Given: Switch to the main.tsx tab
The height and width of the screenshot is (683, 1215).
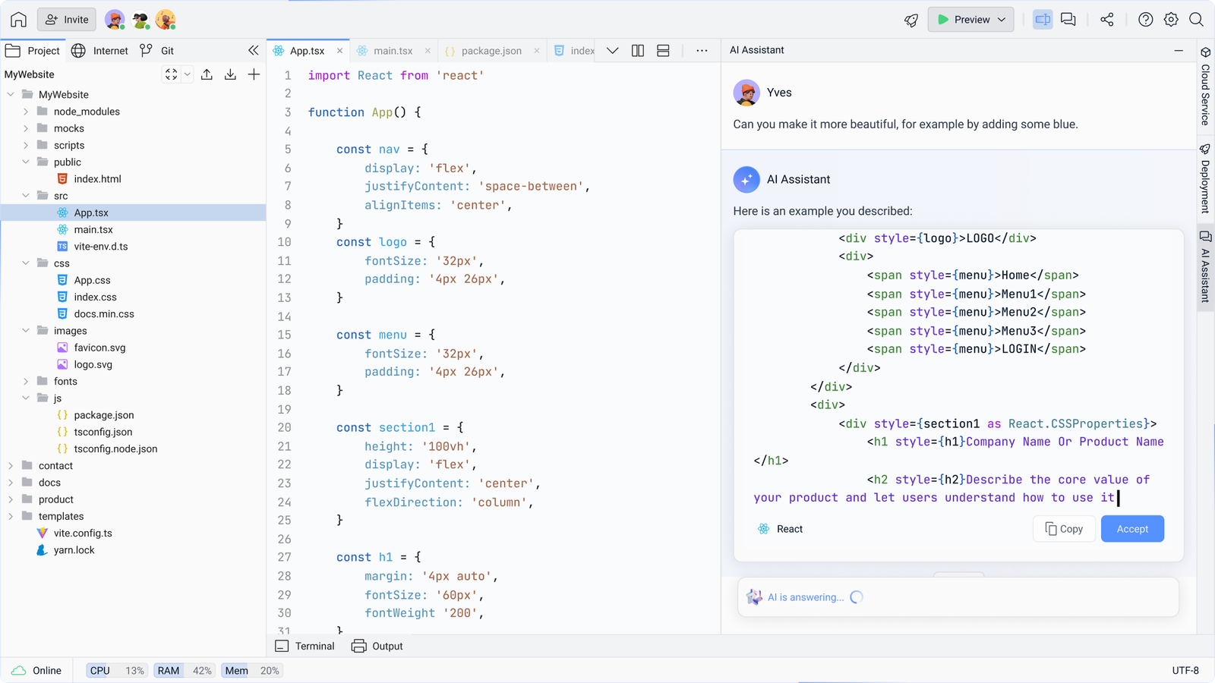Looking at the screenshot, I should [393, 51].
